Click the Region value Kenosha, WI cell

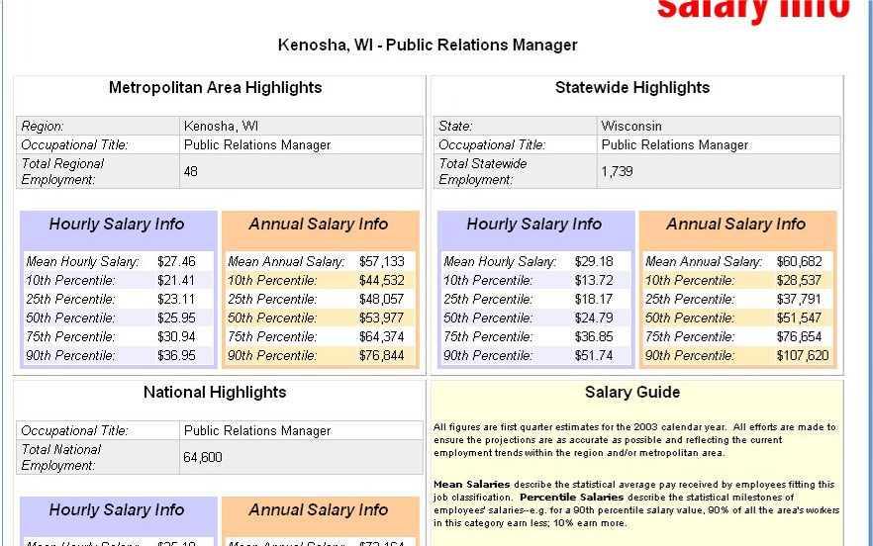click(221, 127)
